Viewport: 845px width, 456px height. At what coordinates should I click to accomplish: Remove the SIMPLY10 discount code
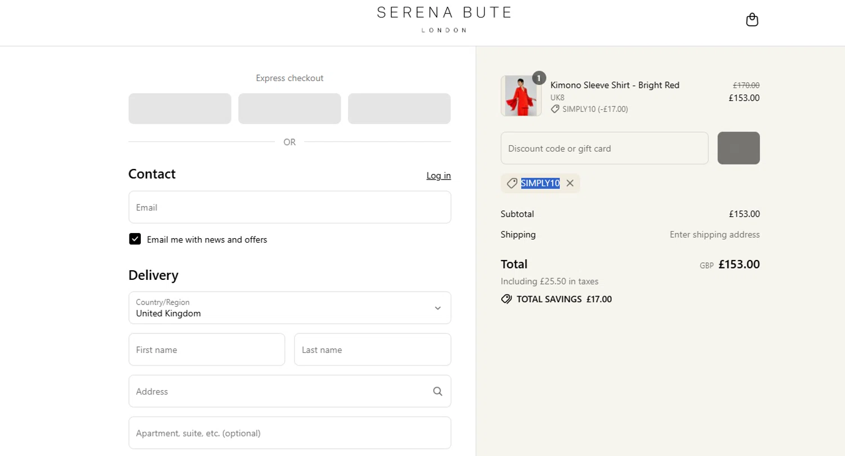click(570, 183)
